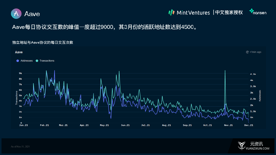Screen dimensions: 276x155
Task: Click the '<1min ago' timestamp text
Action: (255, 52)
